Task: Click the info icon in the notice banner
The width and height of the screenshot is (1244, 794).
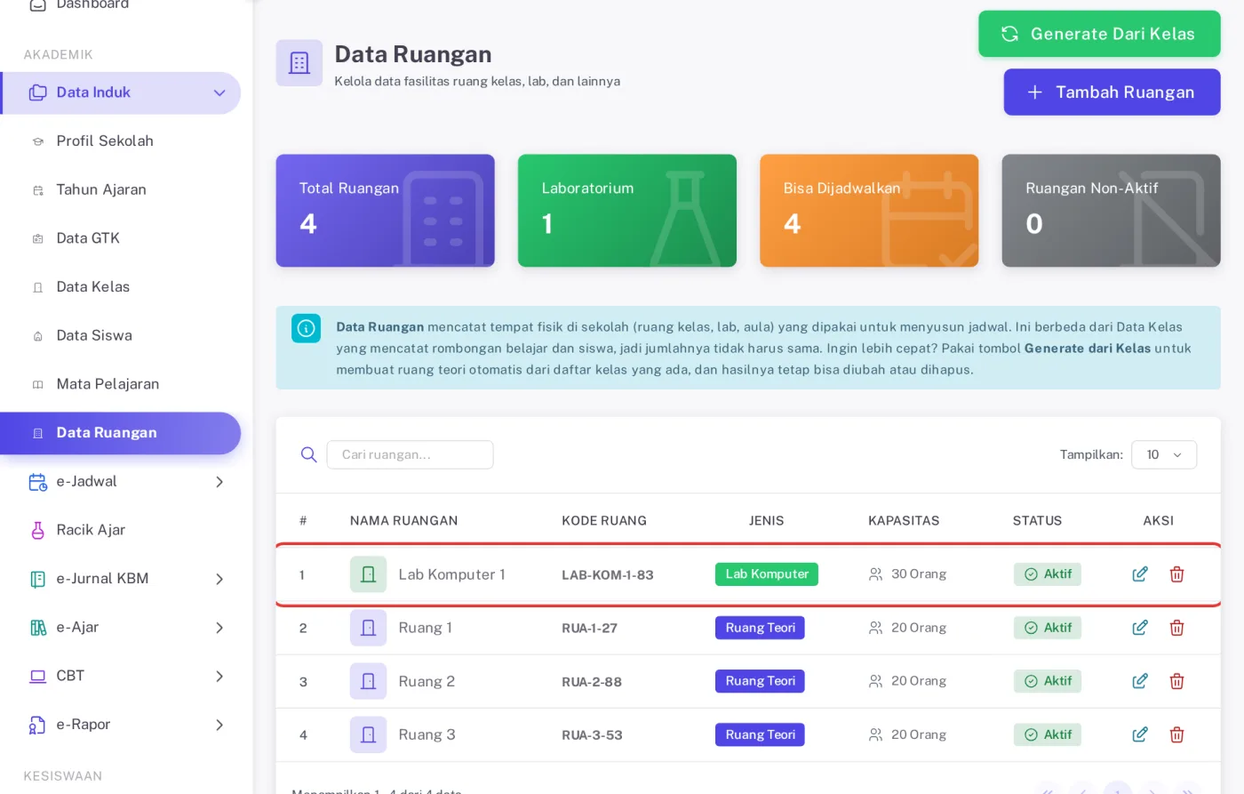Action: coord(306,328)
